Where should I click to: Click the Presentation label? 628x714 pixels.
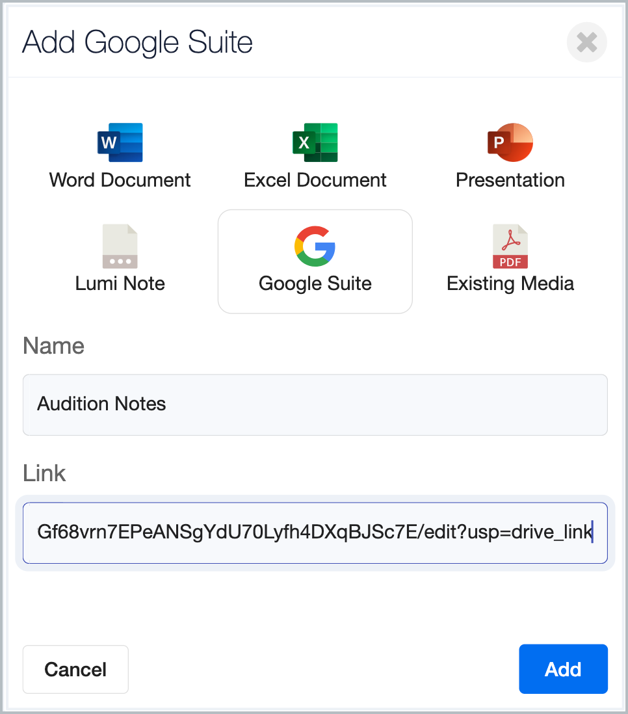(x=510, y=180)
